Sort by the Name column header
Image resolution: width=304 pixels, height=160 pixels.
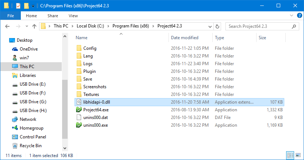(x=81, y=38)
